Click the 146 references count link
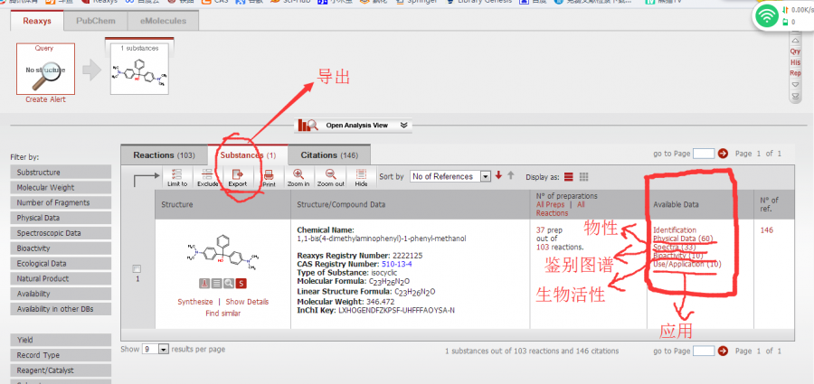This screenshot has width=814, height=384. point(767,229)
